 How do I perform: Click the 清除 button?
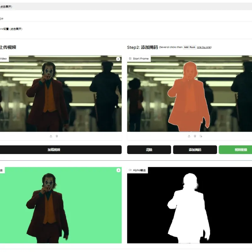(149, 150)
